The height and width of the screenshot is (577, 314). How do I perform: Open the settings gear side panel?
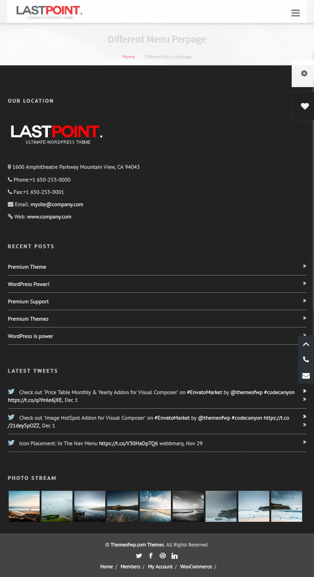pos(304,73)
